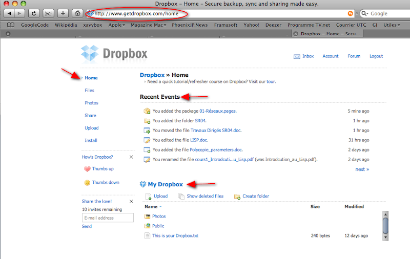This screenshot has height=259, width=410.
Task: Click the web clip scissors toolbar icon
Action: 48,13
